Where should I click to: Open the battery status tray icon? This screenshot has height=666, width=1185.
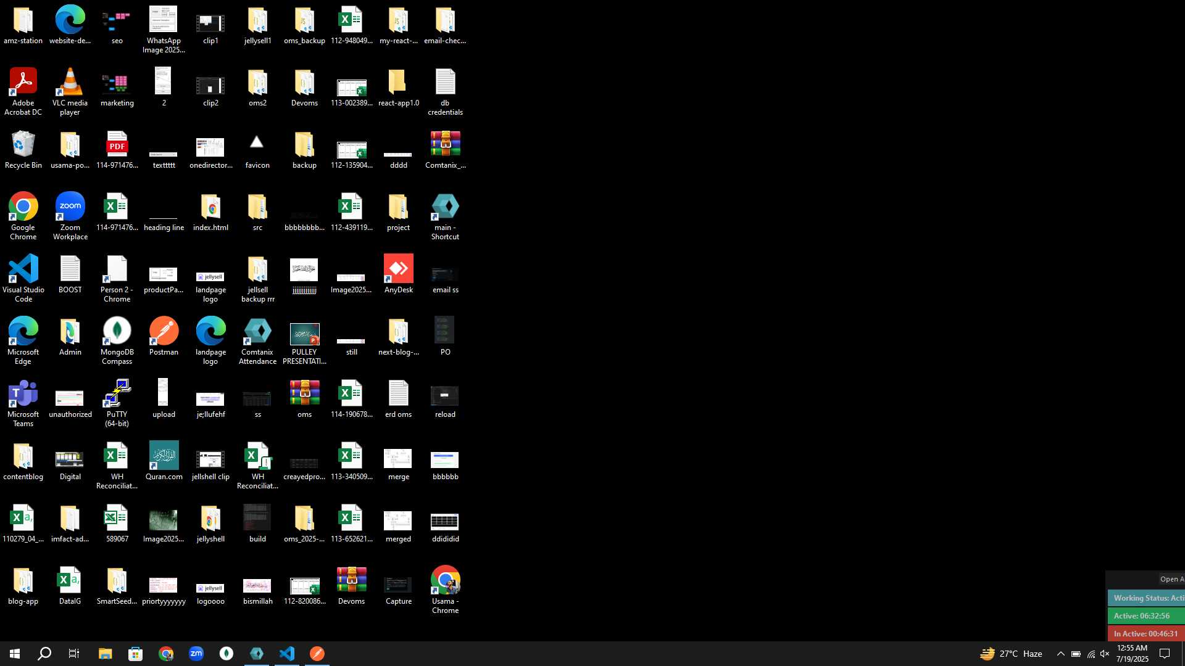1076,654
